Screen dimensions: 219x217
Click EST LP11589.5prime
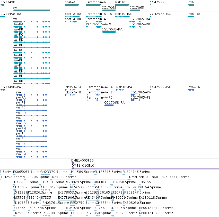82,172
